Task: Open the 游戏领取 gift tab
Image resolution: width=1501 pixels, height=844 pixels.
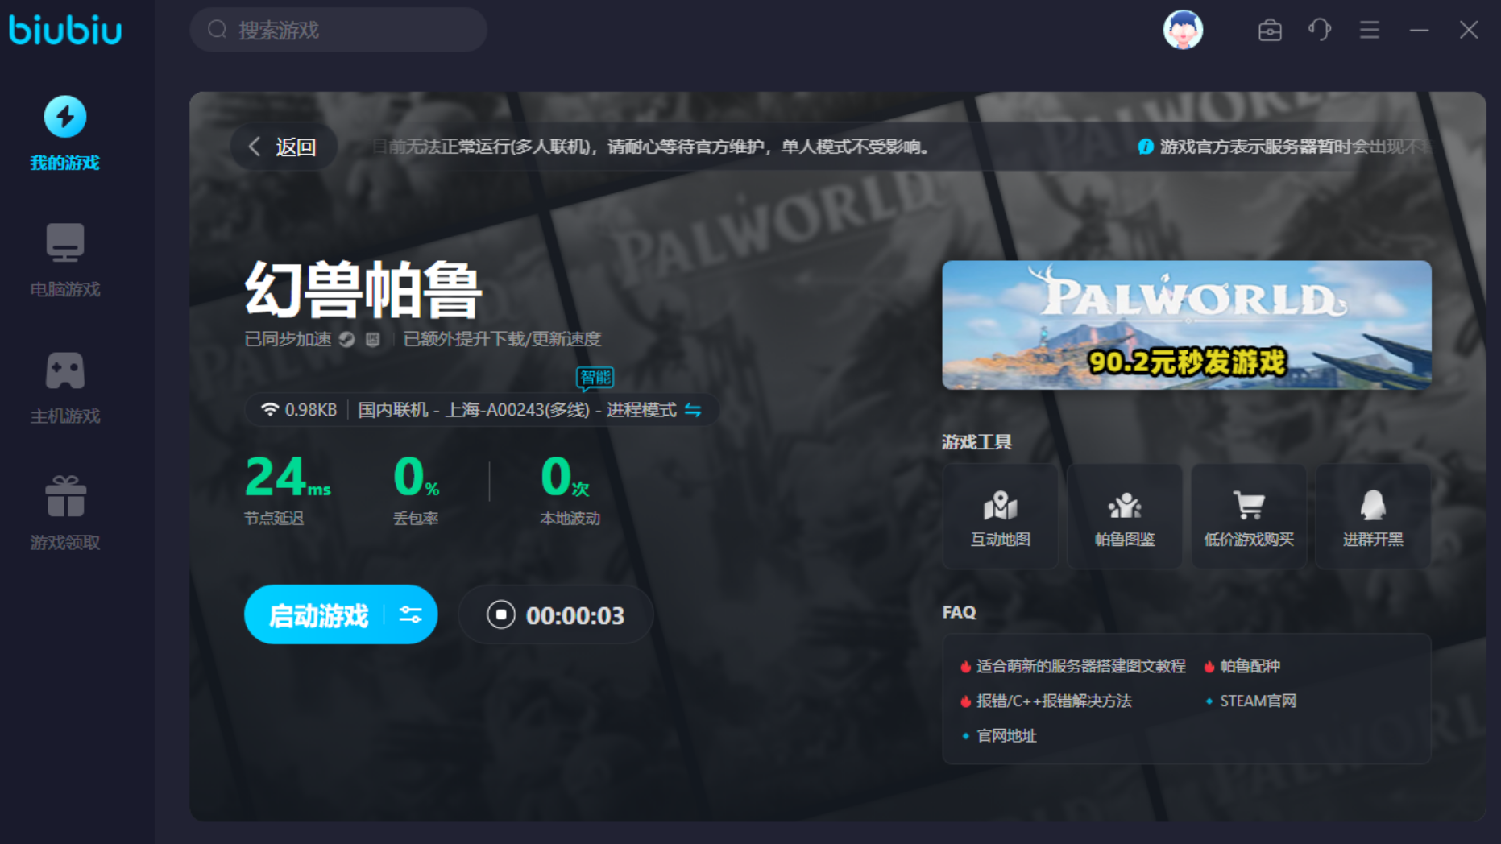Action: [x=65, y=513]
